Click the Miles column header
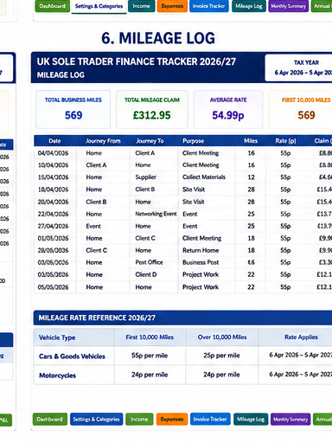Image resolution: width=332 pixels, height=443 pixels. pos(251,141)
